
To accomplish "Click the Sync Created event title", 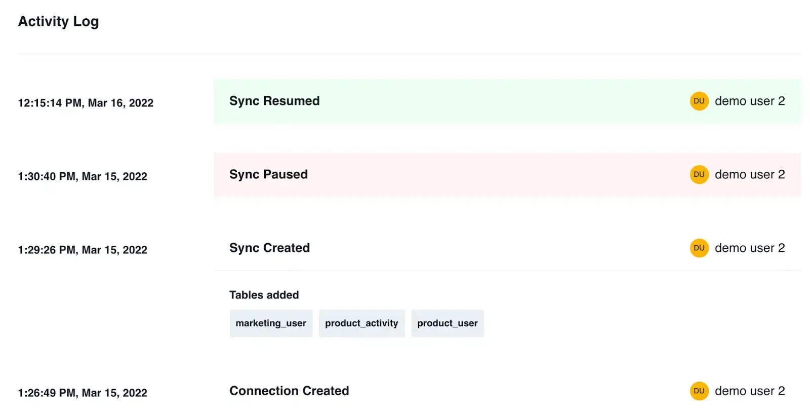I will tap(269, 248).
